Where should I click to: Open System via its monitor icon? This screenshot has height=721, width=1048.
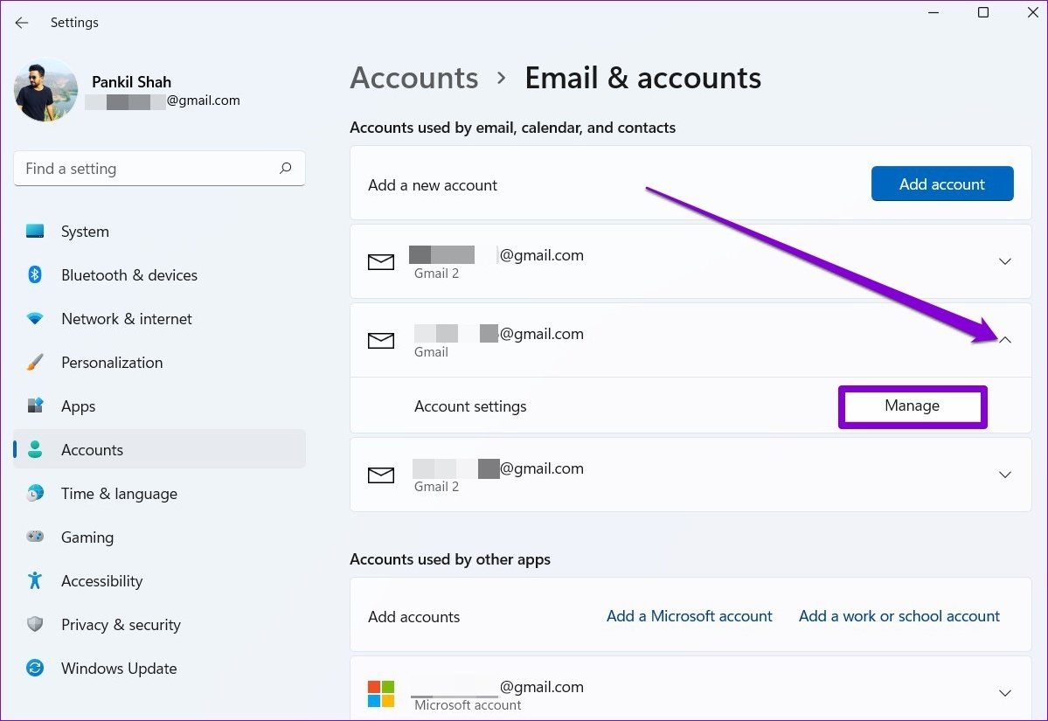pyautogui.click(x=35, y=232)
